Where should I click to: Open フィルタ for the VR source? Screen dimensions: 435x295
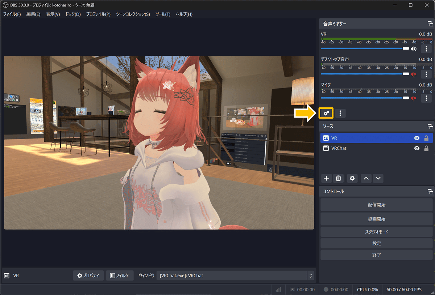click(120, 275)
